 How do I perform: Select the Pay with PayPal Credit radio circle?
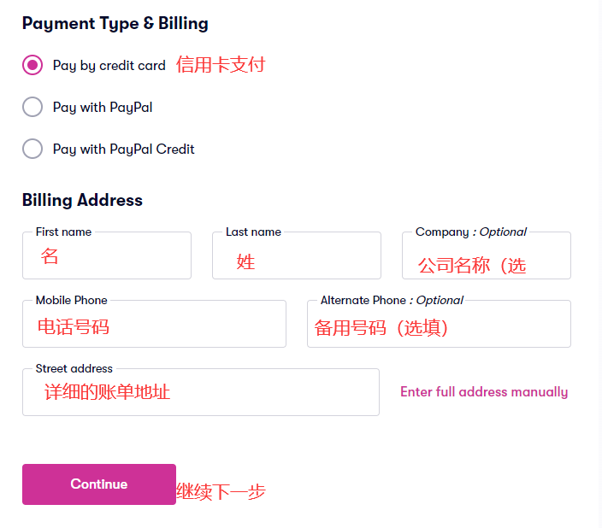(x=32, y=149)
